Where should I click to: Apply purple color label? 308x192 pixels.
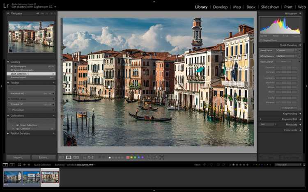[143, 158]
